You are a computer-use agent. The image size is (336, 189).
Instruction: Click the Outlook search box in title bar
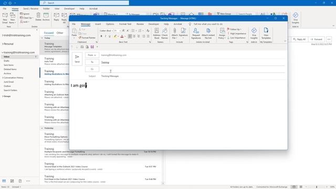[85, 3]
